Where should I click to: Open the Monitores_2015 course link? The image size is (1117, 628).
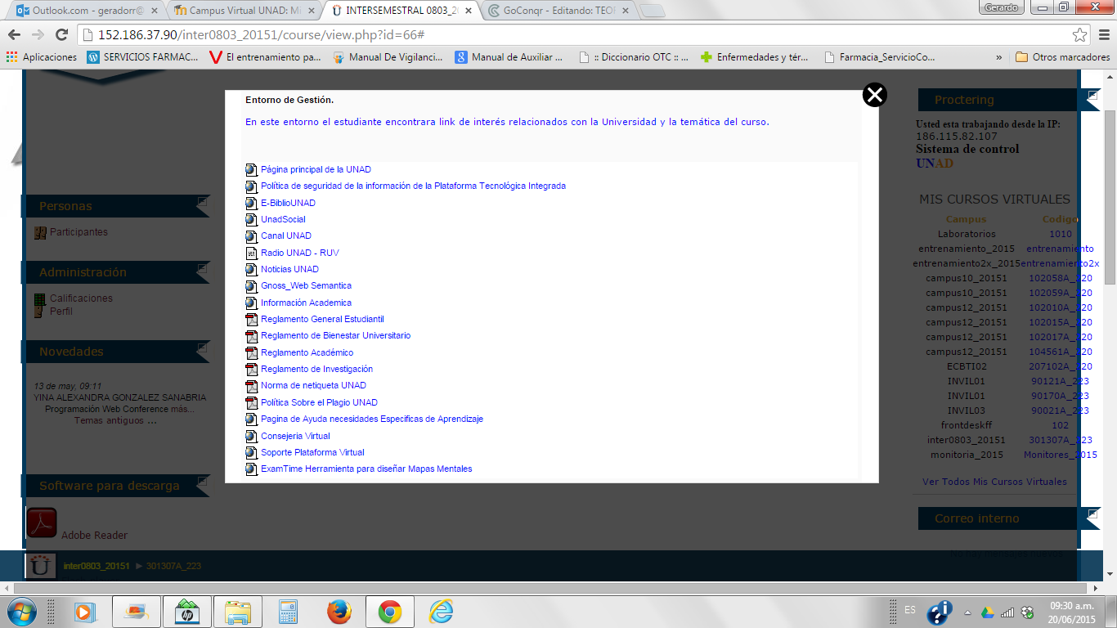(x=1061, y=455)
